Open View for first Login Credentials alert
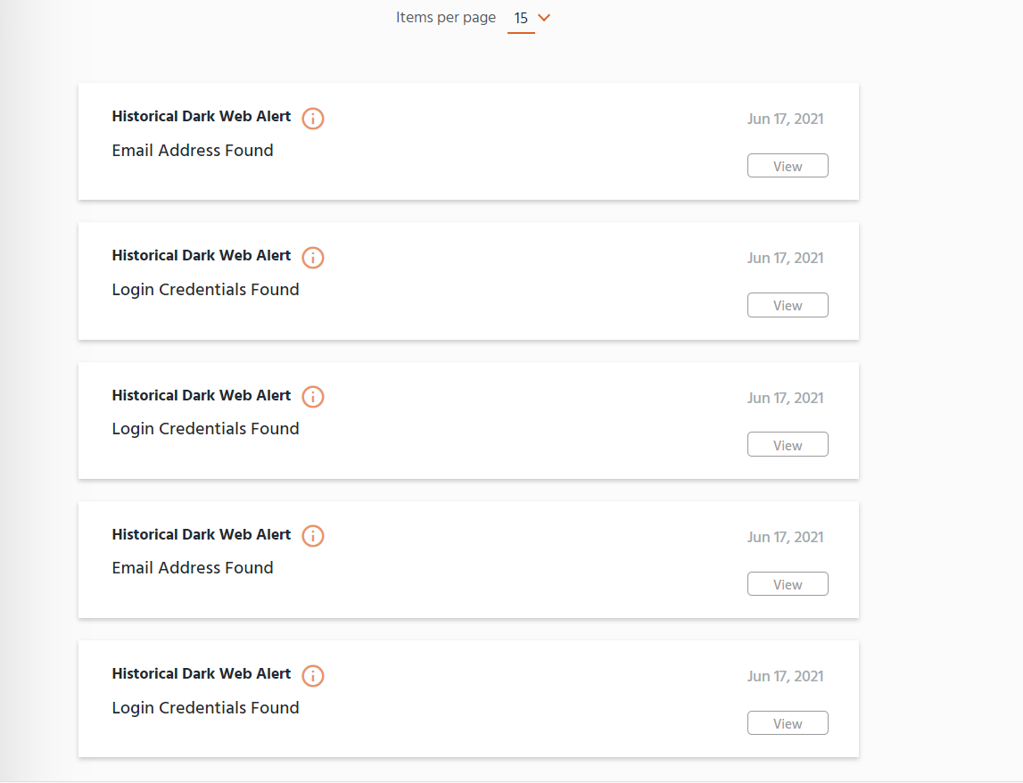 788,305
